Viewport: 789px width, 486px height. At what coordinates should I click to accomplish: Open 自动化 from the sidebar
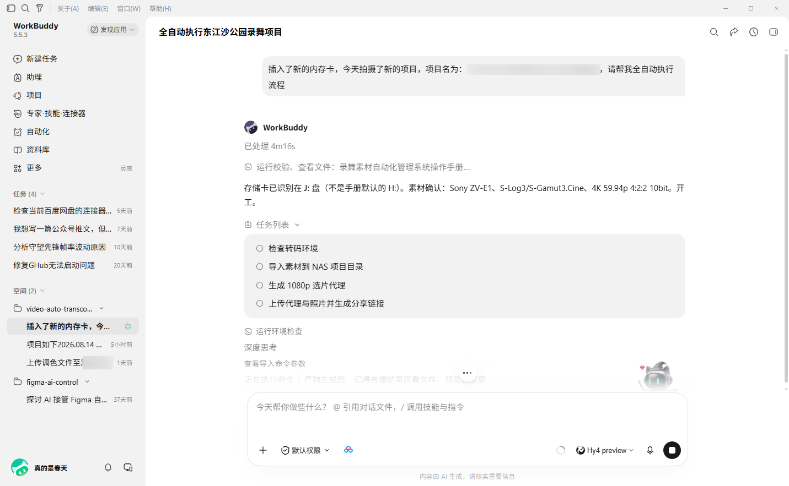73,132
